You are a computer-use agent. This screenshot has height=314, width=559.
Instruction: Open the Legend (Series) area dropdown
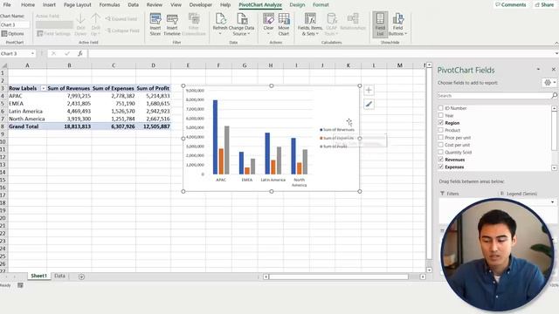553,201
